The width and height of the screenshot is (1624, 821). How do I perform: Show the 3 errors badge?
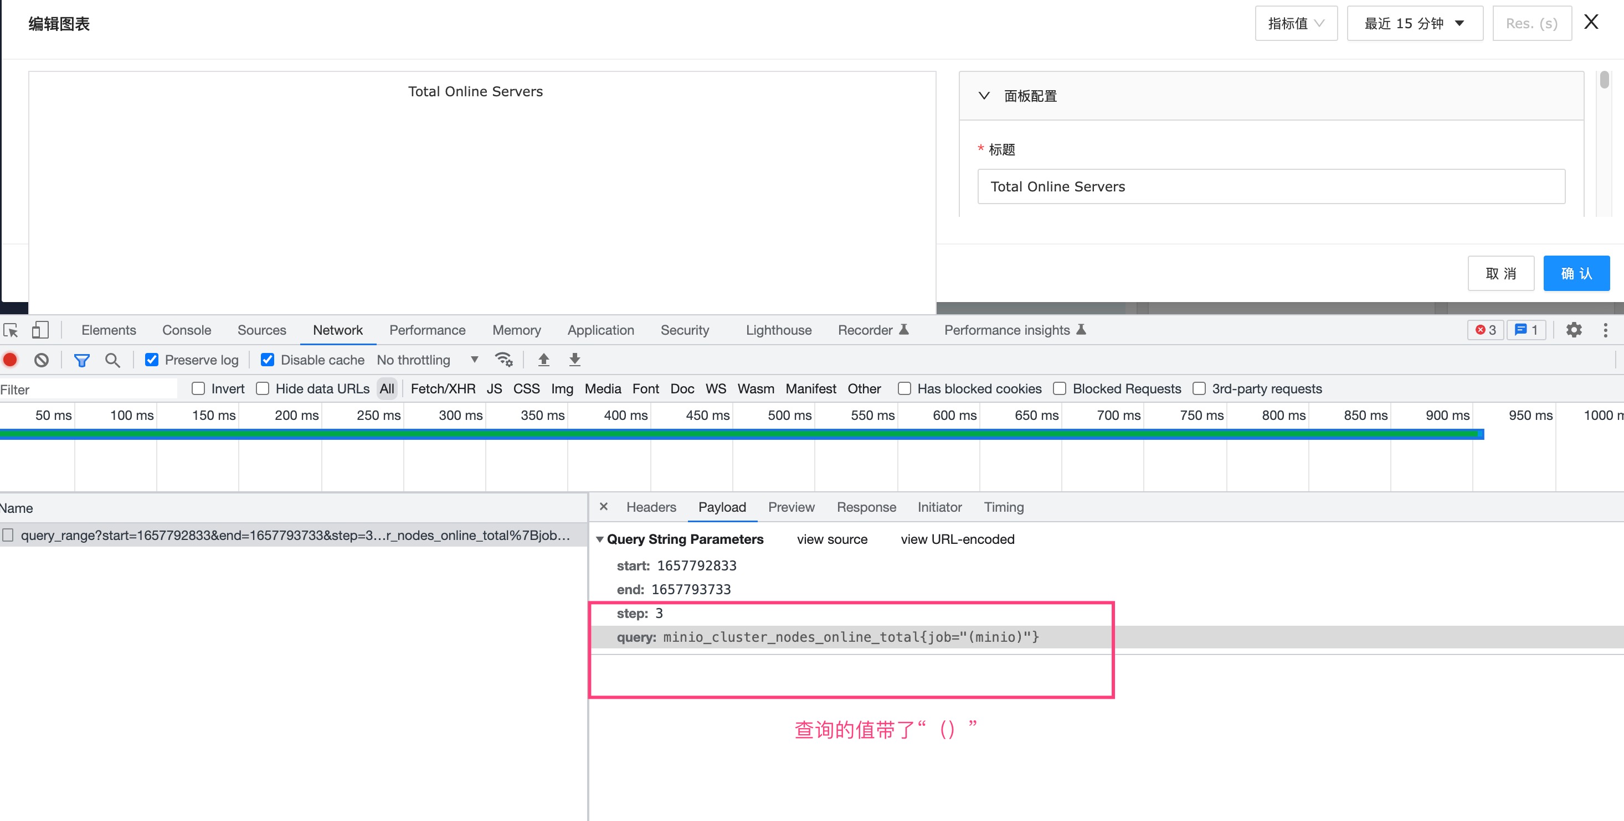coord(1486,330)
